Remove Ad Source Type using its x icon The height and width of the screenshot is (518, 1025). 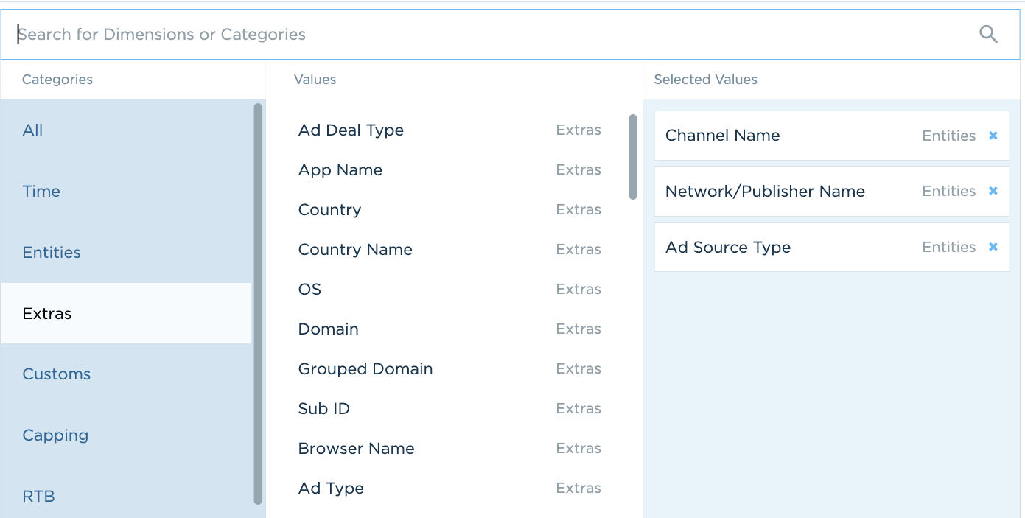993,247
